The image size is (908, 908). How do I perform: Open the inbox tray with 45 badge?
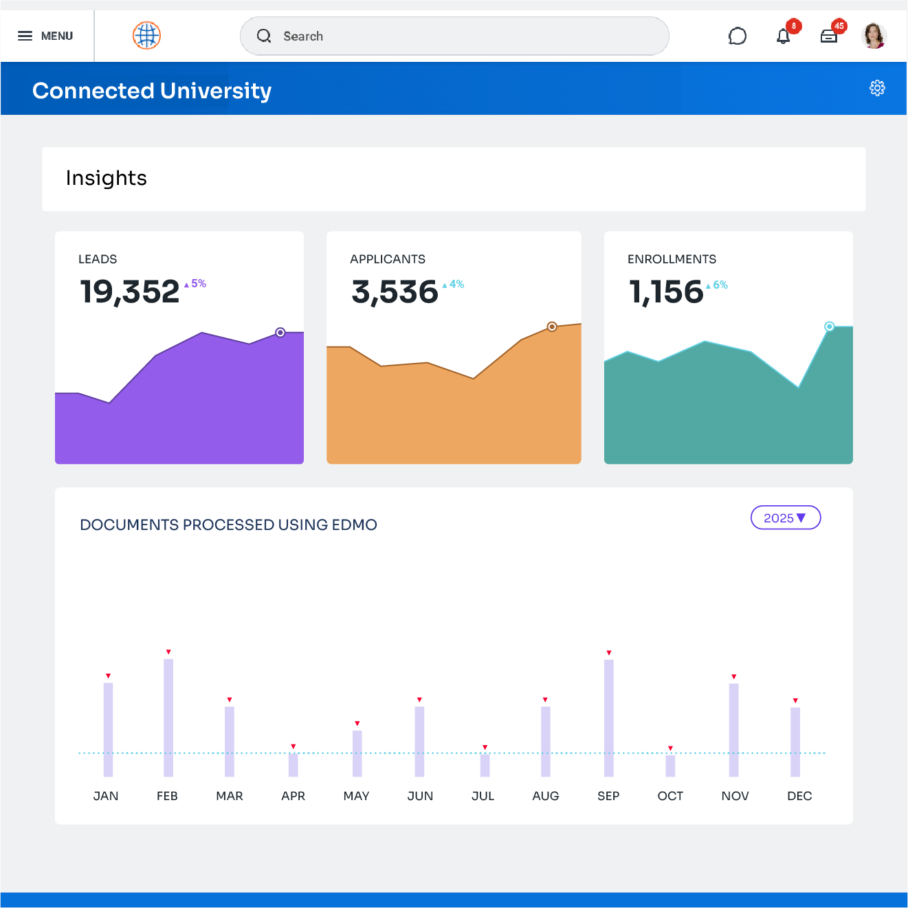[829, 36]
